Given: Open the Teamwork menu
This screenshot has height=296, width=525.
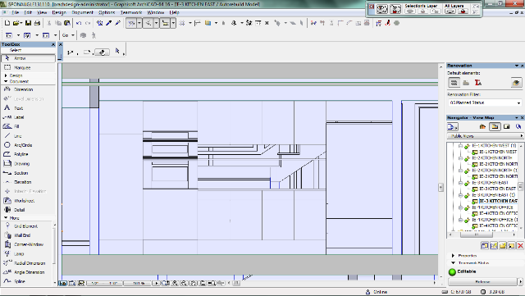Looking at the screenshot, I should (131, 12).
